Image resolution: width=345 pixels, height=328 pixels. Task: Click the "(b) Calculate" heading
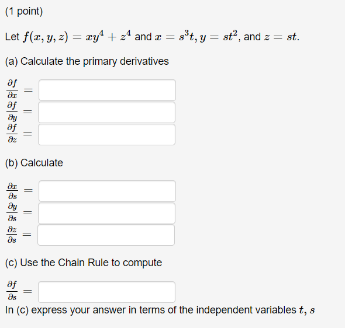coord(34,163)
